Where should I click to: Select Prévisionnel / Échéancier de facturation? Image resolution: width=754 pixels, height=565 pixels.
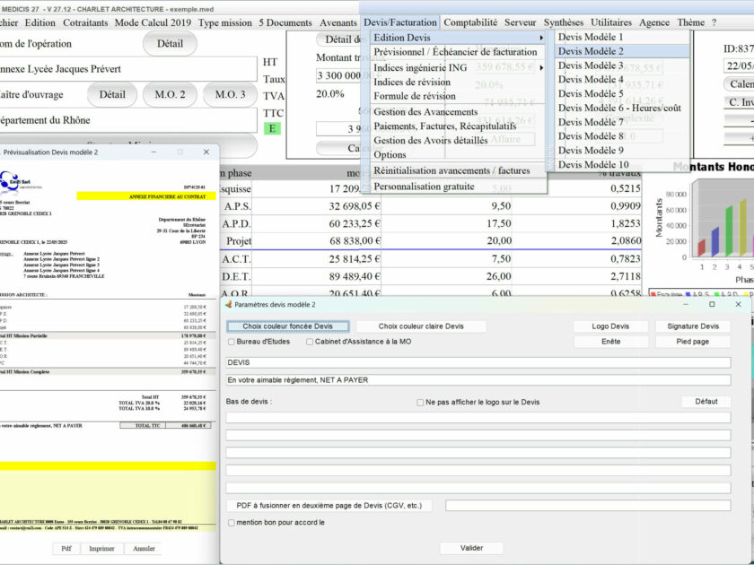[x=459, y=52]
